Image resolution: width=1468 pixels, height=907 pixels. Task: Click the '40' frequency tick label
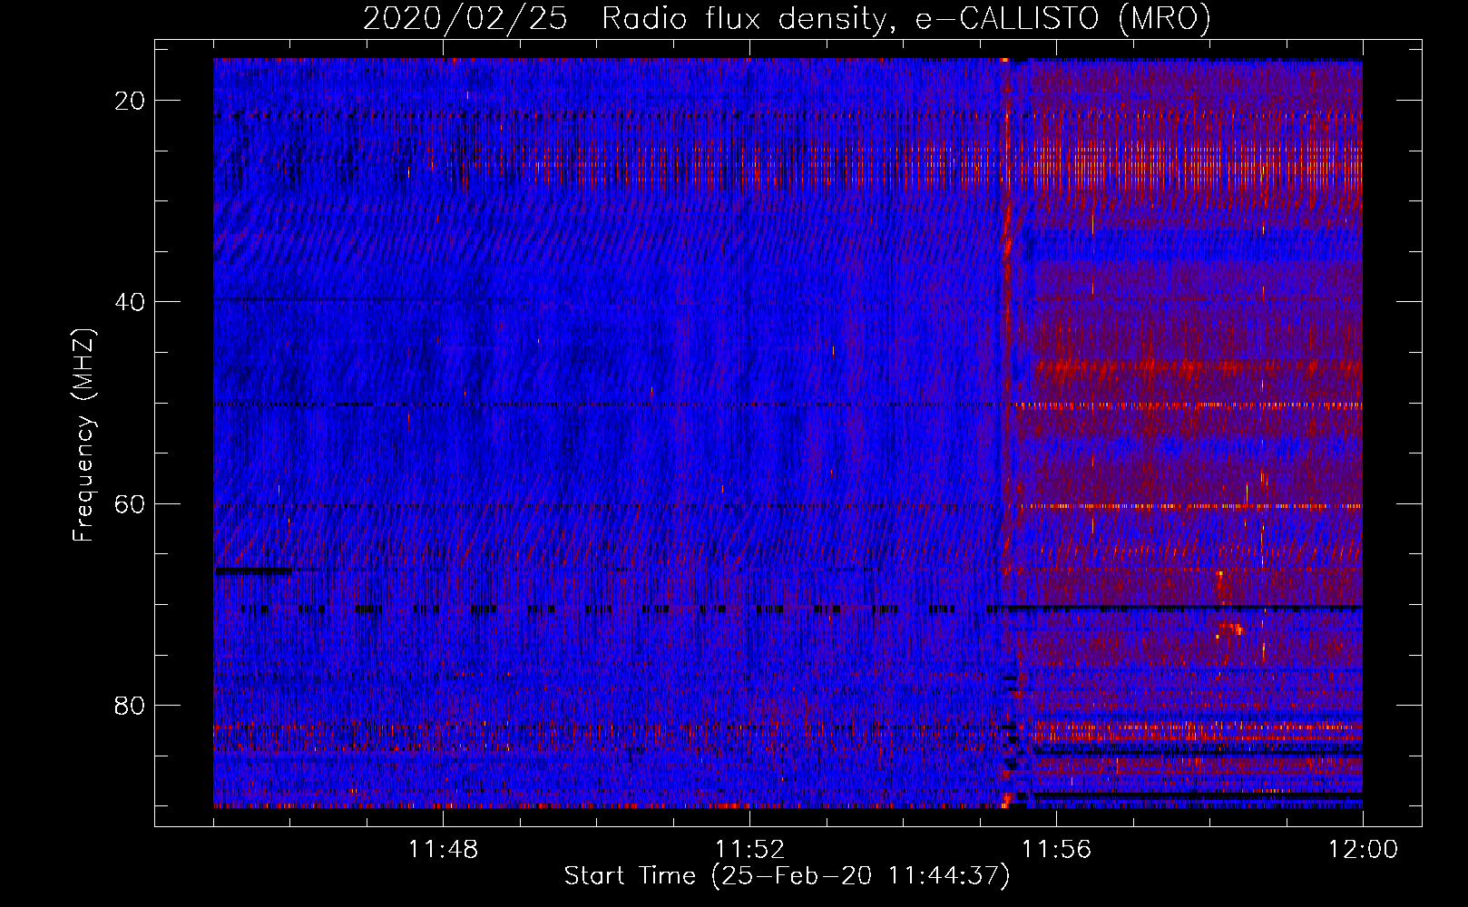point(130,302)
